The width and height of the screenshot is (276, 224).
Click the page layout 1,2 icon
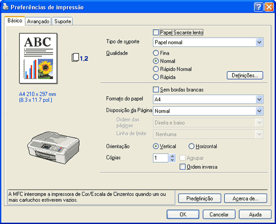[79, 58]
